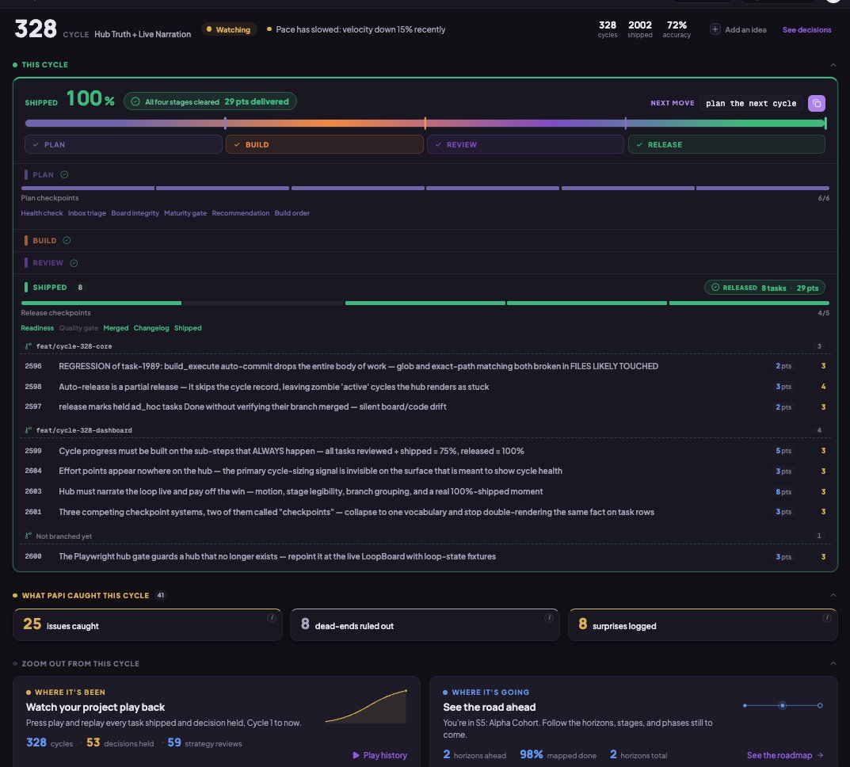Select the RELEASE stage tab
This screenshot has width=850, height=767.
[x=726, y=145]
